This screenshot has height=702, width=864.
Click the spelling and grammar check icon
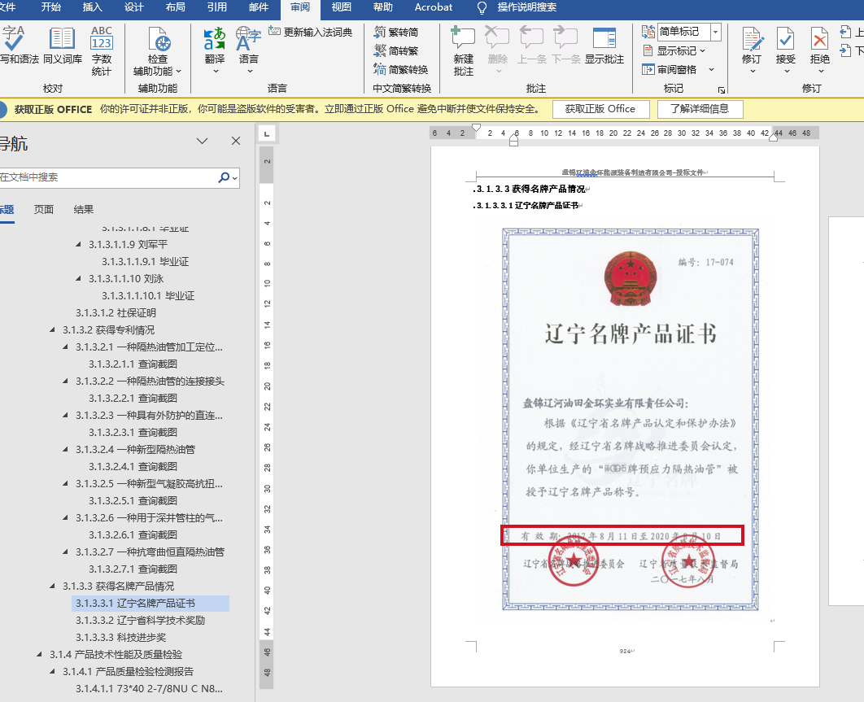tap(14, 38)
